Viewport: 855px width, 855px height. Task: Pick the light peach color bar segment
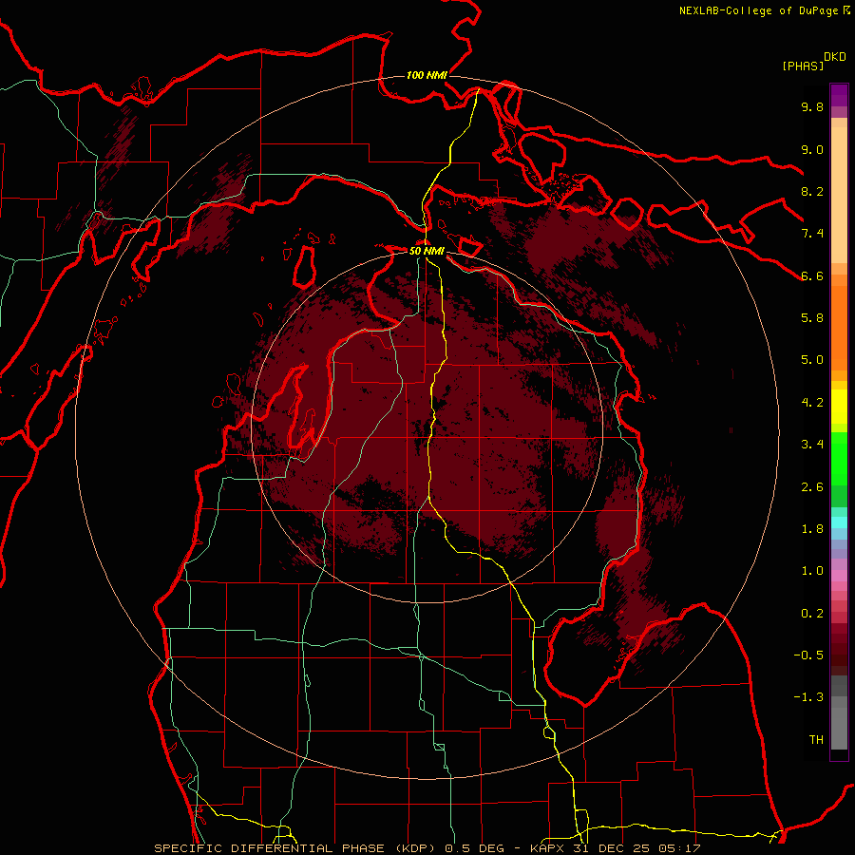(839, 195)
